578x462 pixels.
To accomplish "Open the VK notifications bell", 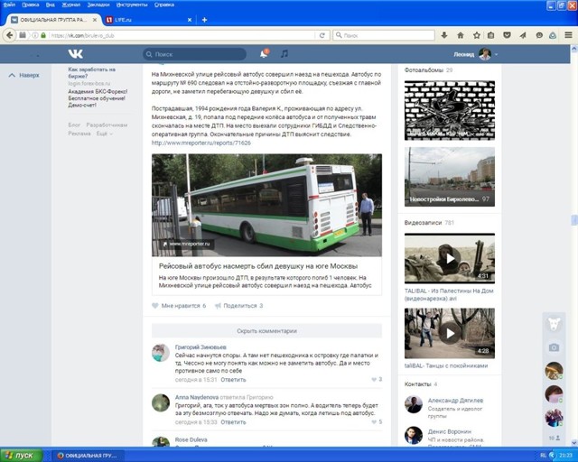I will (x=264, y=54).
